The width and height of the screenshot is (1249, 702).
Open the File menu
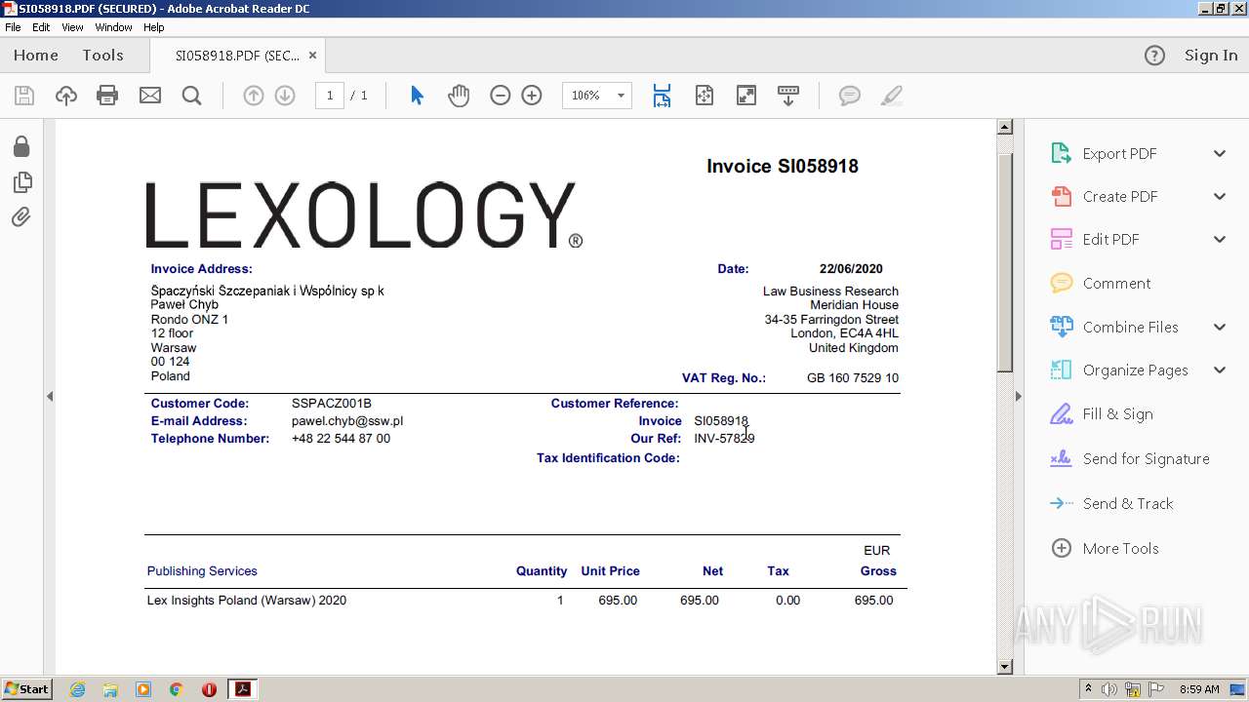(x=13, y=27)
